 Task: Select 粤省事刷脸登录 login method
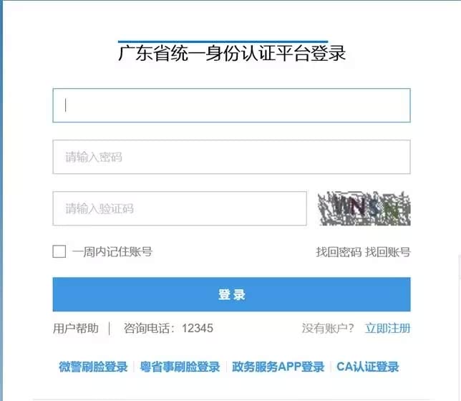pyautogui.click(x=180, y=367)
